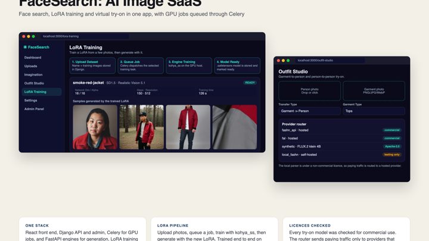
Task: Select the 'local_fashn · self-hosted' provider row
Action: click(x=341, y=155)
